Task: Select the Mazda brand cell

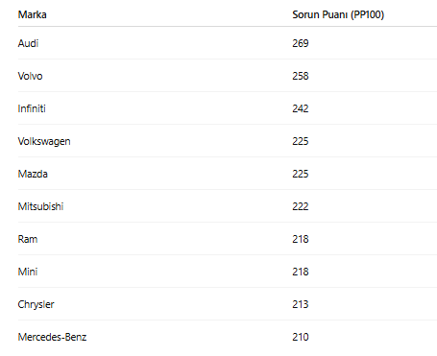Action: tap(33, 174)
